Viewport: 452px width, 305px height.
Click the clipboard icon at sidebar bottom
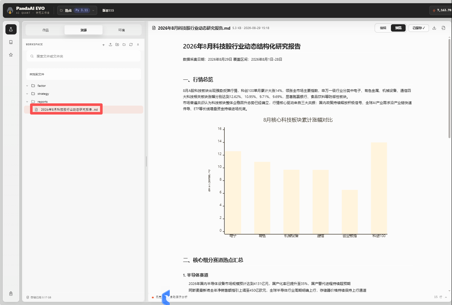[x=11, y=294]
